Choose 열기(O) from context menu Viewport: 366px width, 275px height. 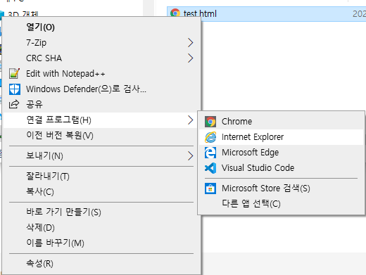coord(101,27)
